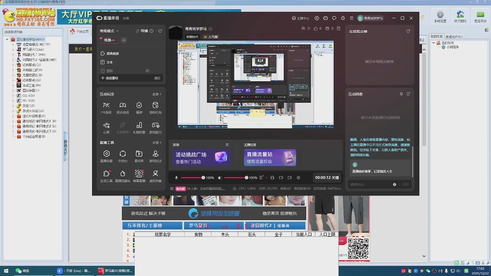Edit the stream title with the pencil icon

coord(211,29)
